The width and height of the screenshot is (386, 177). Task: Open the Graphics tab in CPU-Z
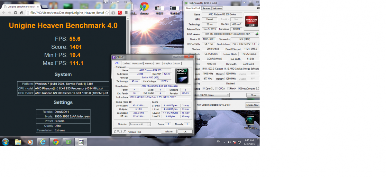pyautogui.click(x=168, y=64)
